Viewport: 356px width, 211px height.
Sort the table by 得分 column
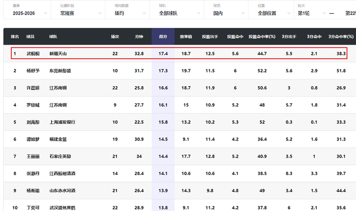coord(163,37)
